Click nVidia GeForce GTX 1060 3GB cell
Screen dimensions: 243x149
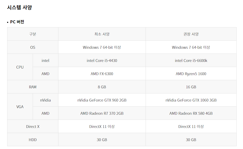pyautogui.click(x=191, y=100)
